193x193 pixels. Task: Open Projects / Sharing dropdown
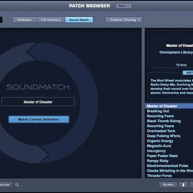click(x=124, y=20)
